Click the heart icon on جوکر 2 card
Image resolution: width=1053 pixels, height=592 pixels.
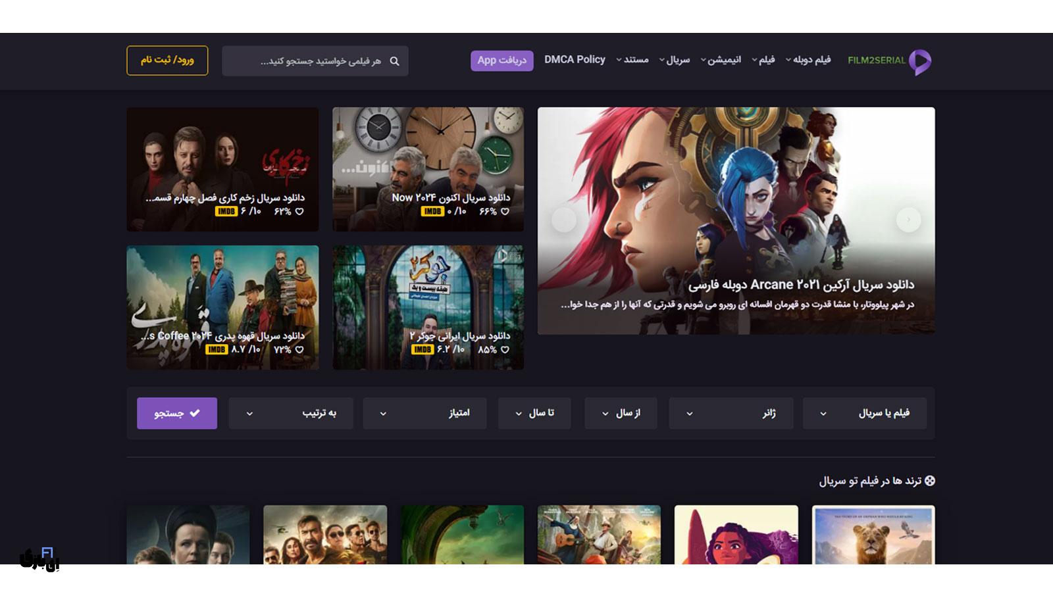click(505, 350)
